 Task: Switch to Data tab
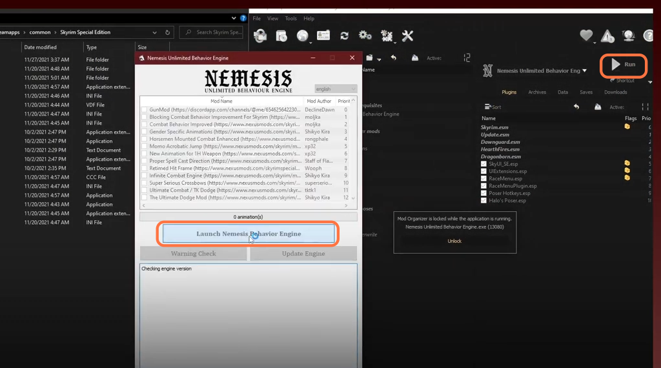pyautogui.click(x=563, y=92)
